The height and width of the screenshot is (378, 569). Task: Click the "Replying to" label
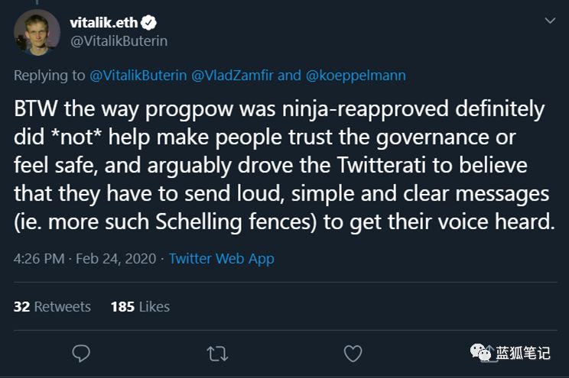point(50,75)
